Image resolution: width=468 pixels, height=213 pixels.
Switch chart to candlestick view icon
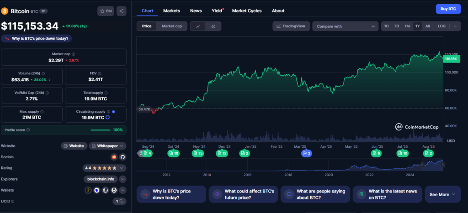point(213,26)
